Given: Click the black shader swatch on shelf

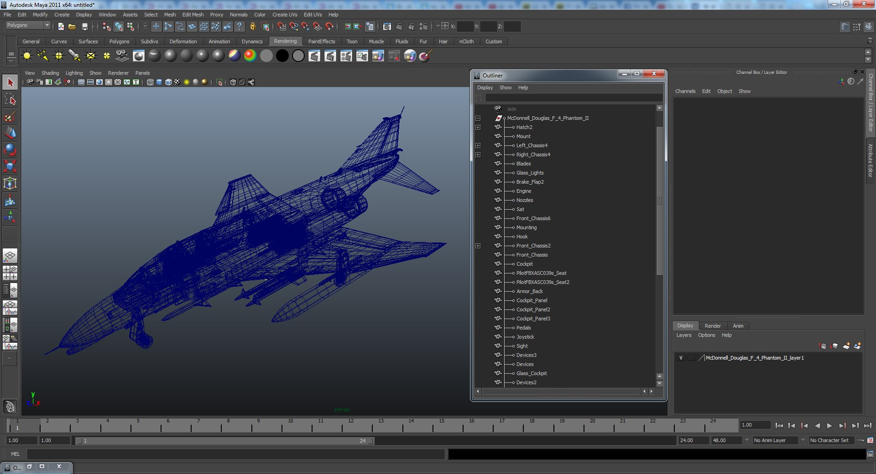Looking at the screenshot, I should click(282, 56).
